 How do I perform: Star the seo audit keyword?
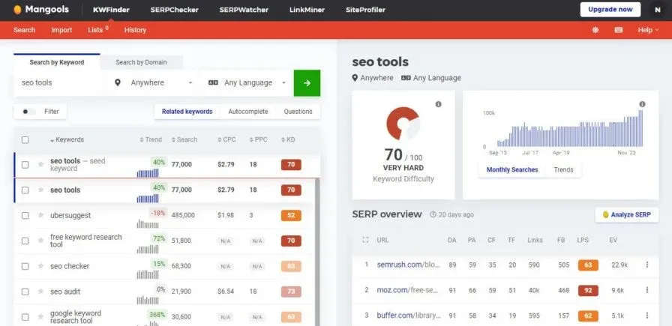point(40,292)
